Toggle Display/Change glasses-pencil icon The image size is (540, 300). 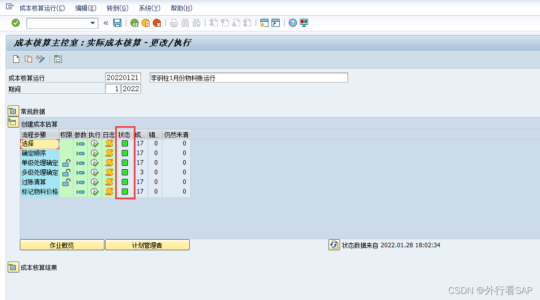(x=41, y=59)
